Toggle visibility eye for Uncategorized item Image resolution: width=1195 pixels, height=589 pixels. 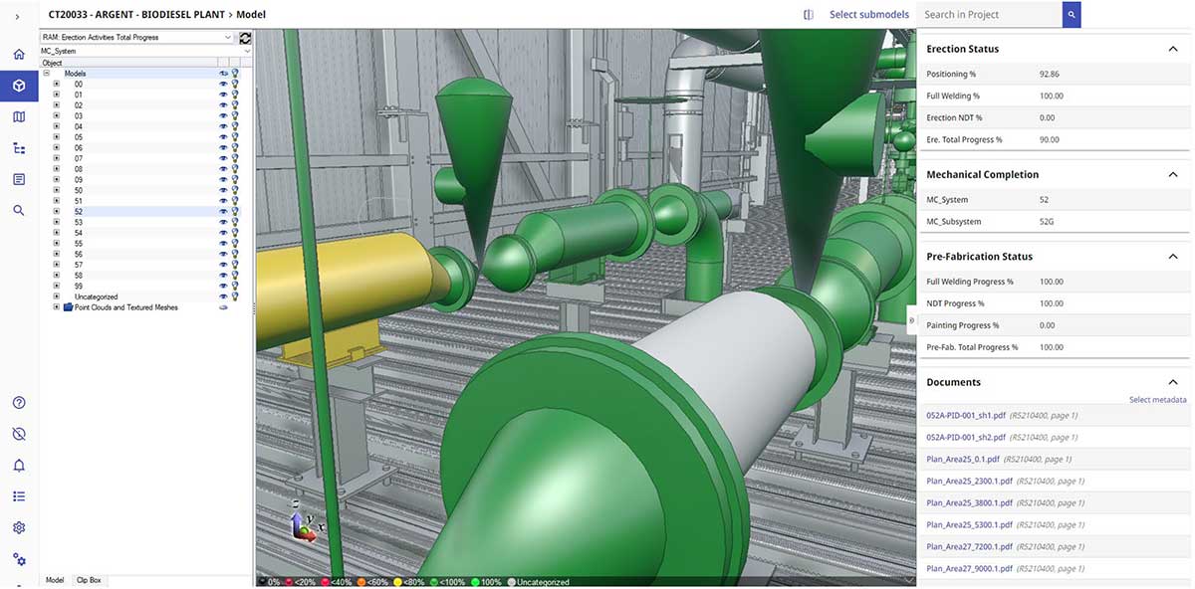(223, 296)
